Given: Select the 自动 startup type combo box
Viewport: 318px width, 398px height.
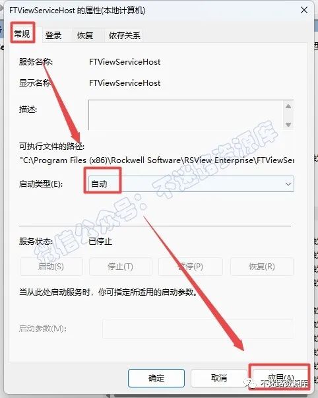Looking at the screenshot, I should pos(191,183).
